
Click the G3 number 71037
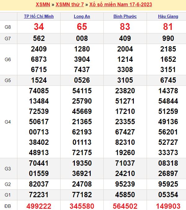coord(125,163)
